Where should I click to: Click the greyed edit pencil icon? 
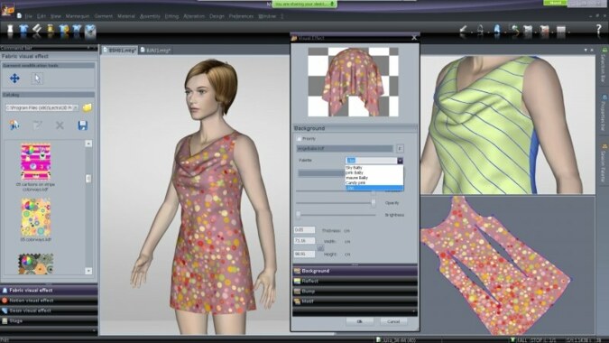[37, 125]
